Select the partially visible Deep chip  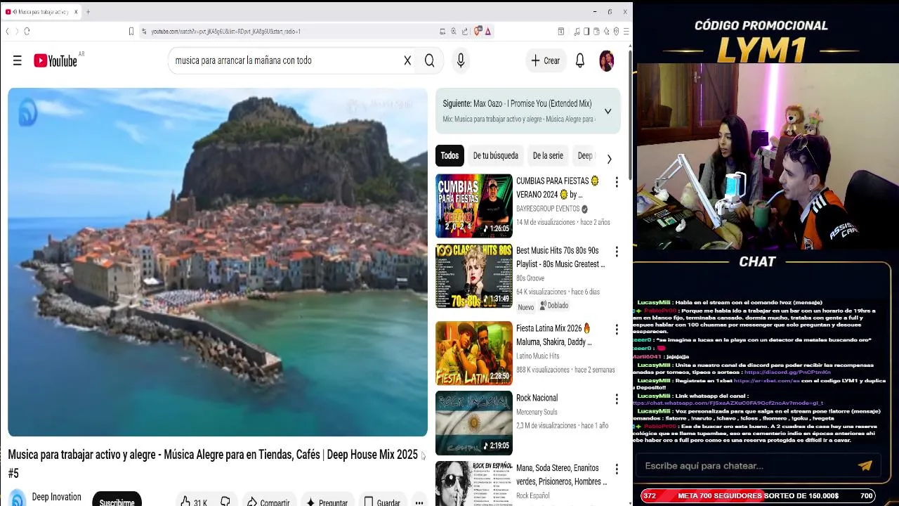[584, 155]
